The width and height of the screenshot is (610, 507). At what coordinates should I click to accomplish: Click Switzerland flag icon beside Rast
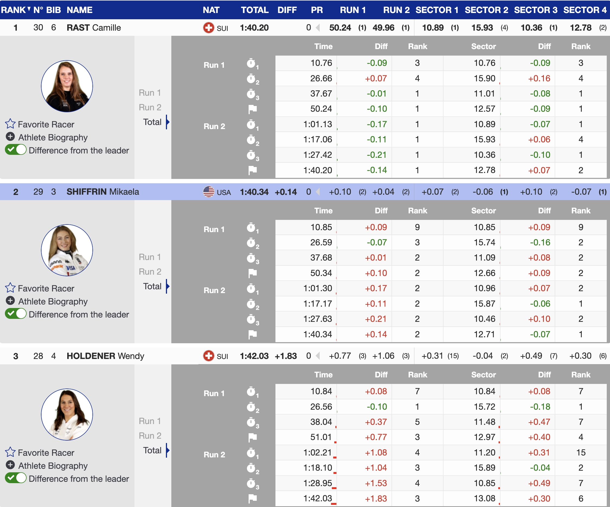(208, 28)
